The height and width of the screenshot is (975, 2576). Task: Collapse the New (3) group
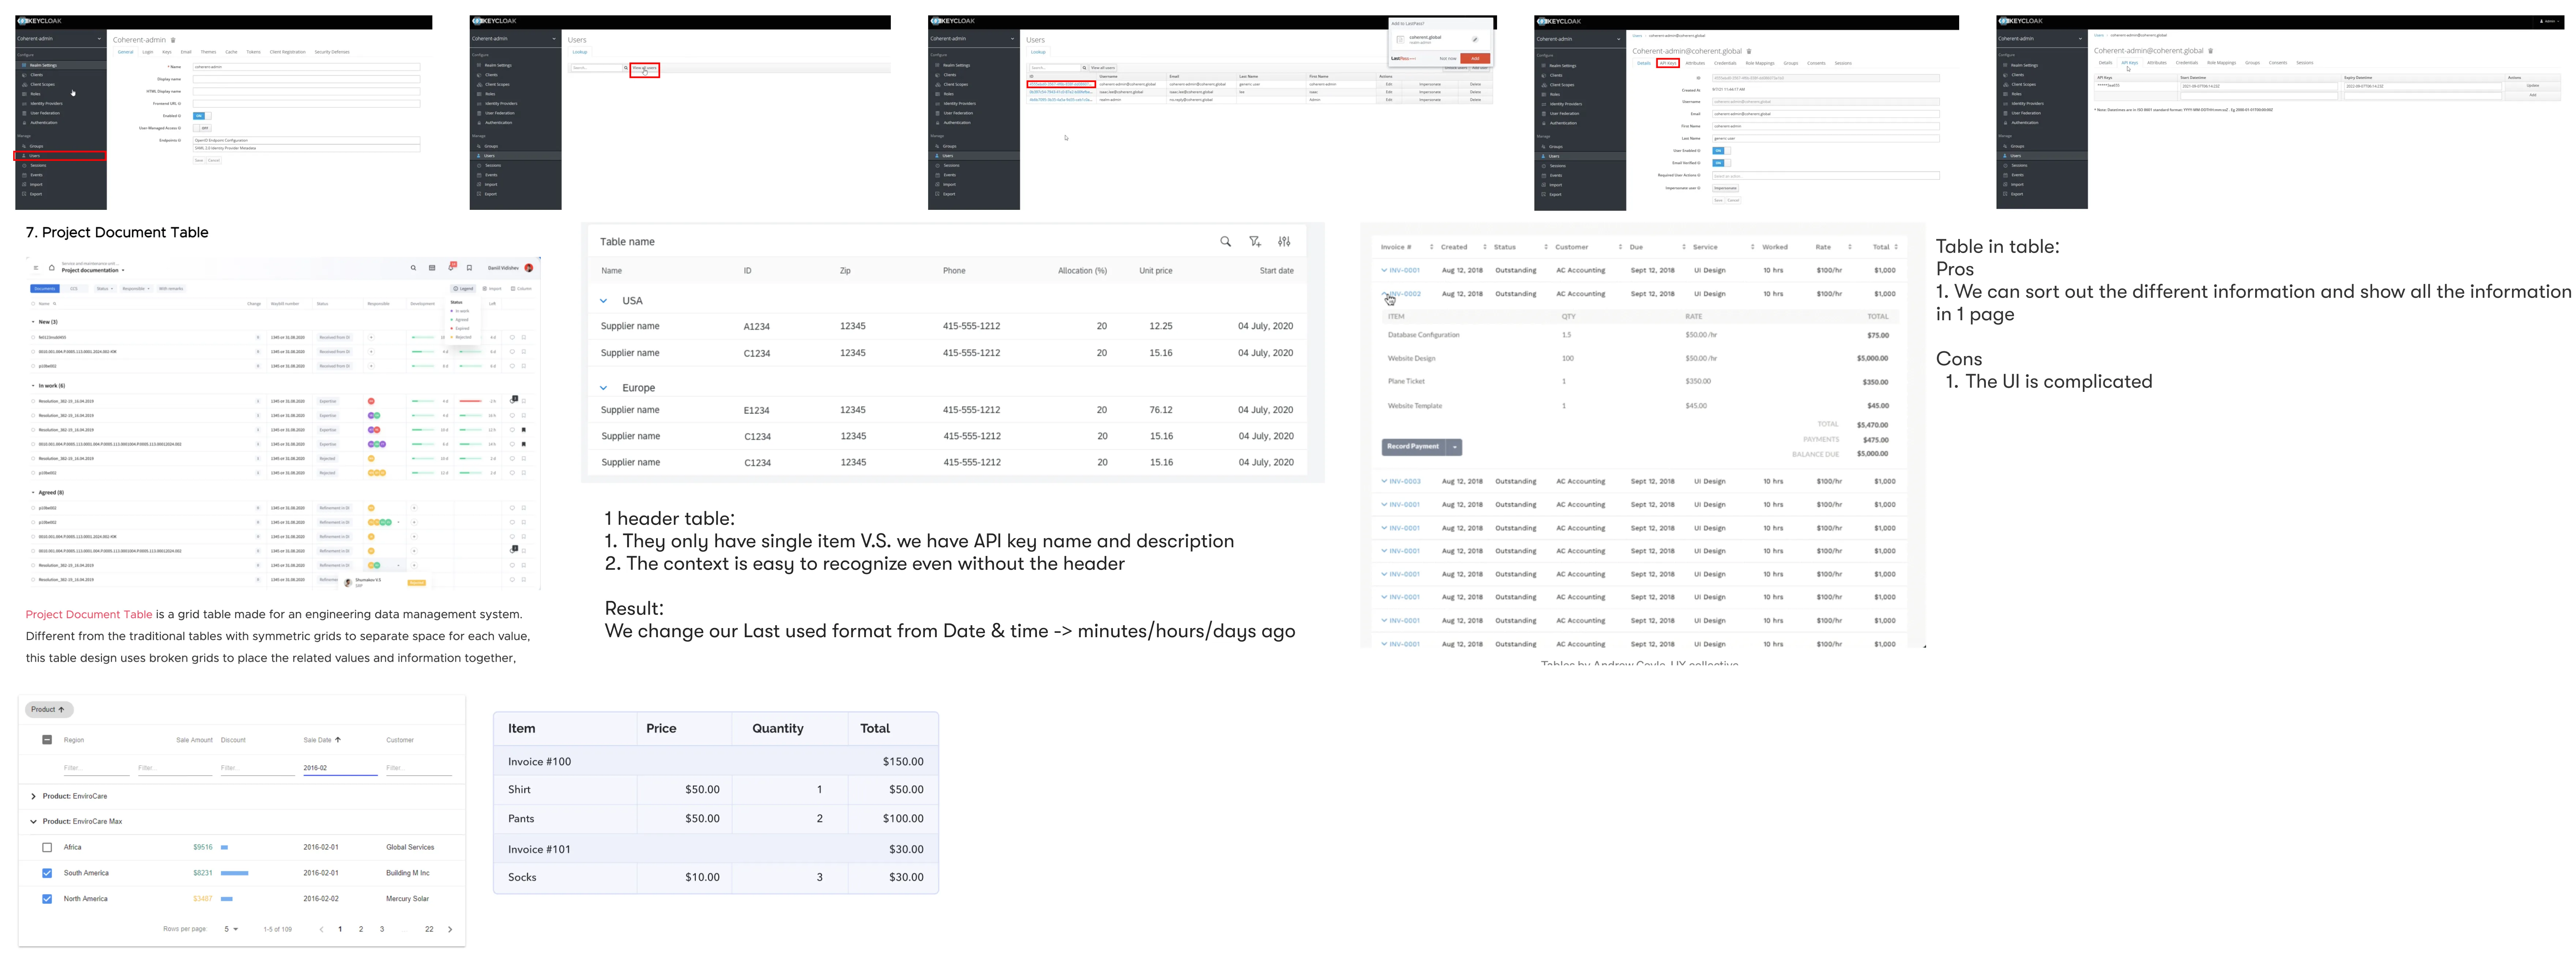click(33, 322)
